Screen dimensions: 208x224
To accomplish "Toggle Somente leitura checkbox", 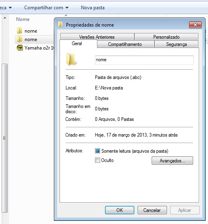I will click(x=97, y=151).
